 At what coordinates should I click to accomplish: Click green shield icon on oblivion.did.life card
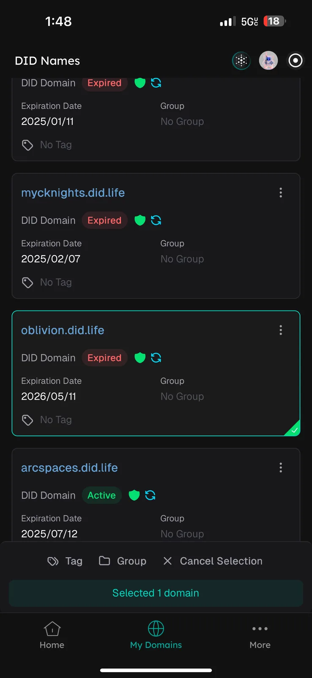click(140, 358)
